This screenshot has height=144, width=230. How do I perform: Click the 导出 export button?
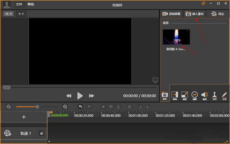click(218, 14)
